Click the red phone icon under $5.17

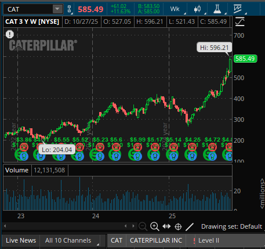[x=155, y=147]
